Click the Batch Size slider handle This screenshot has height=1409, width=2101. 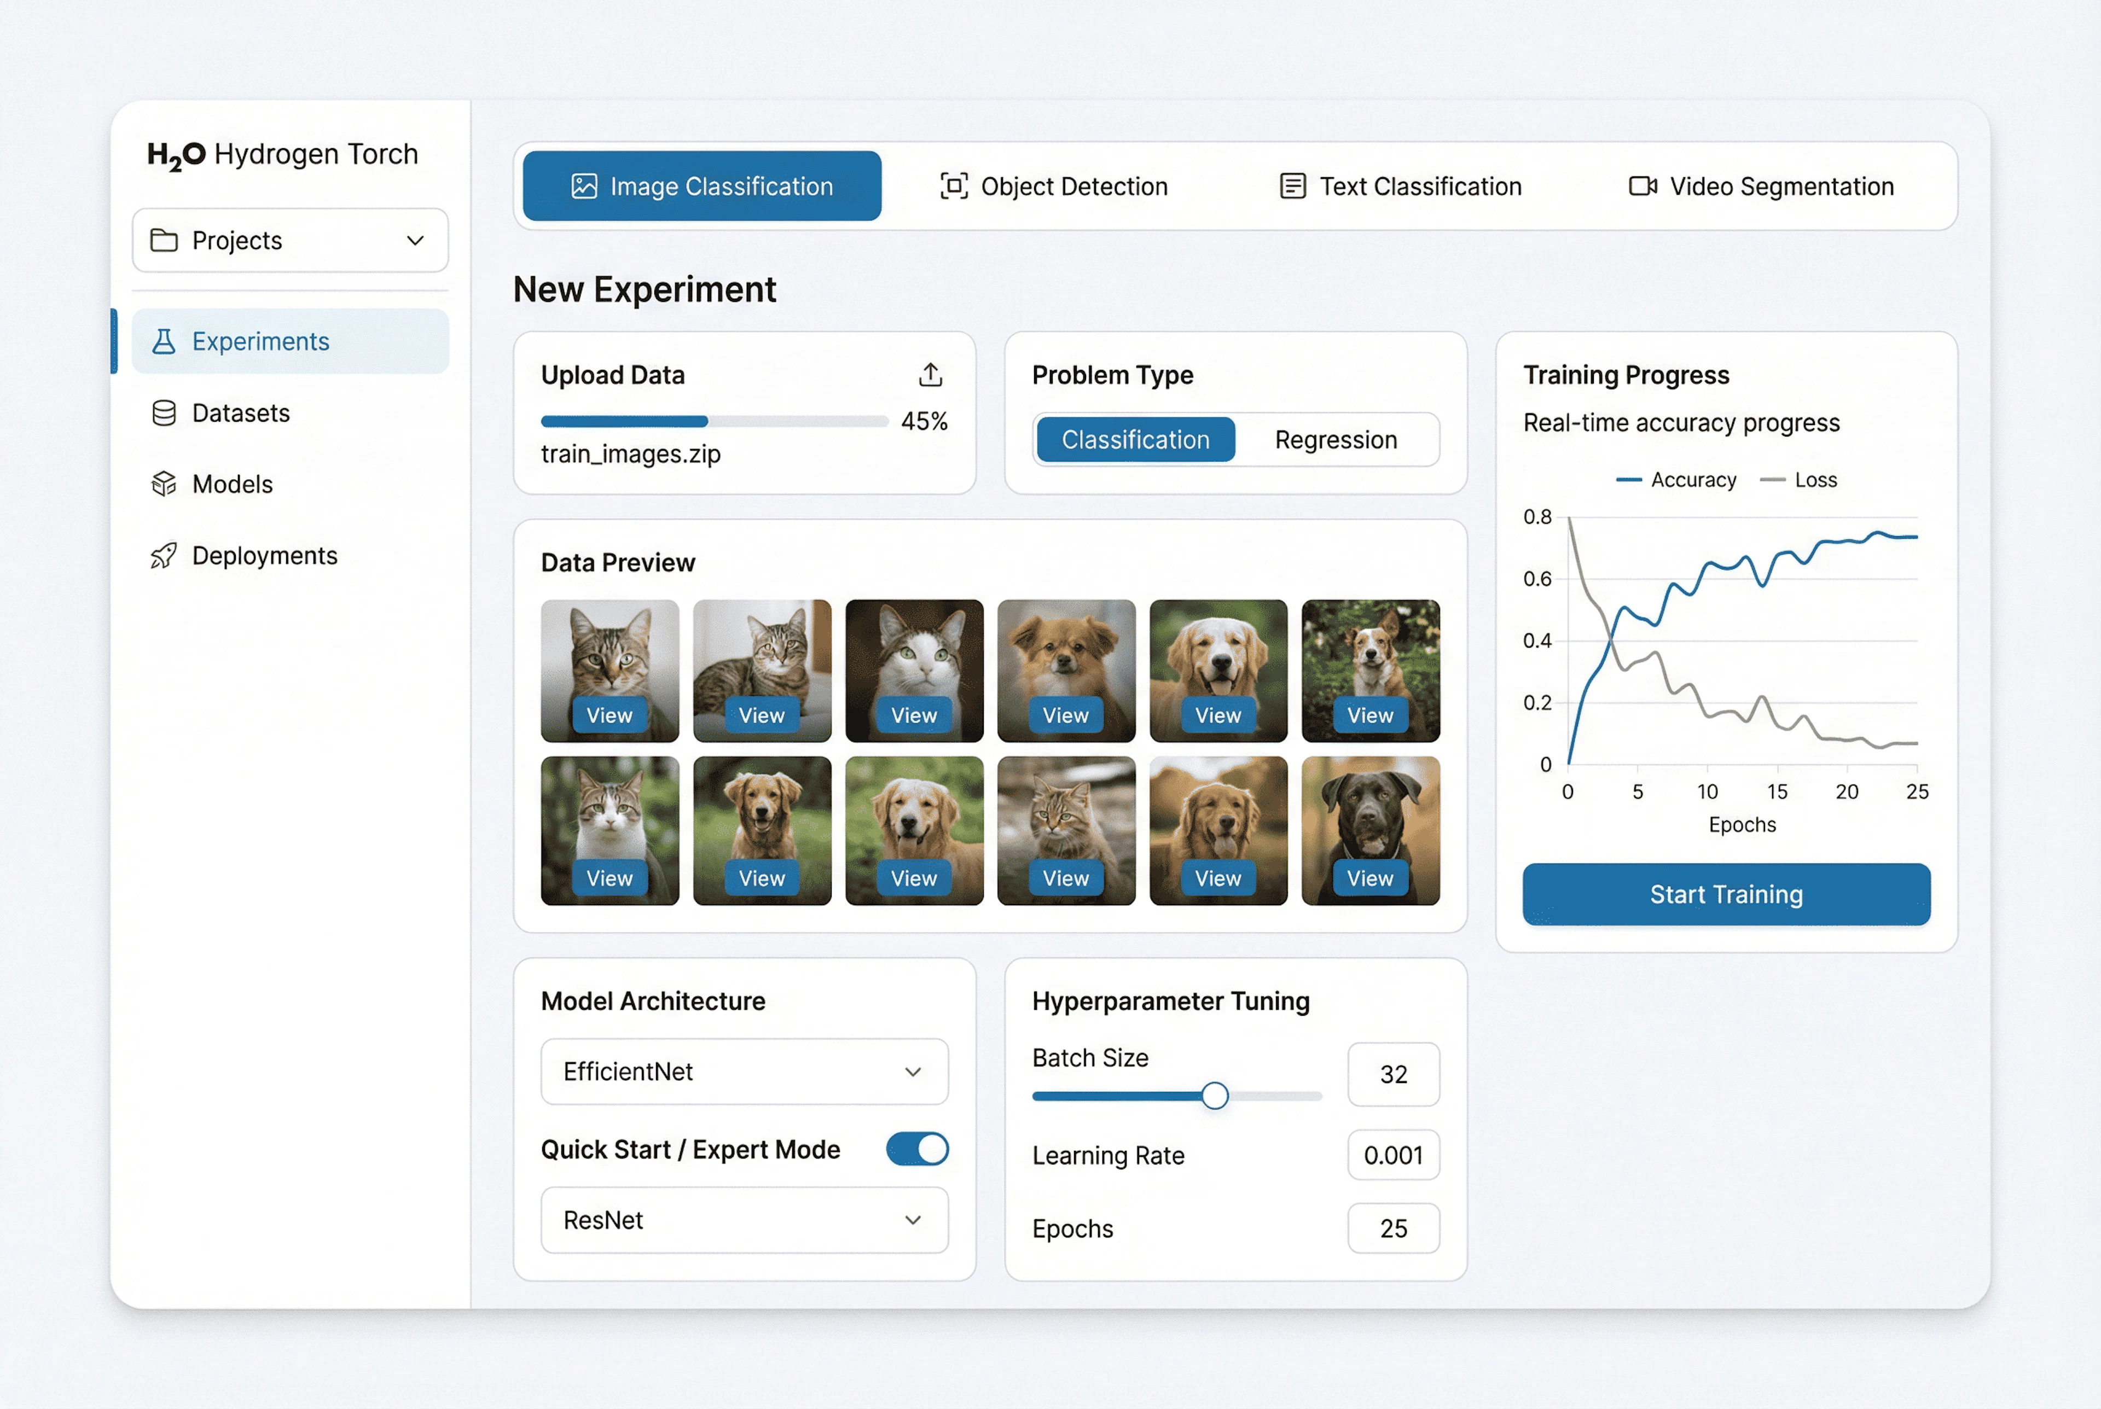(x=1214, y=1096)
